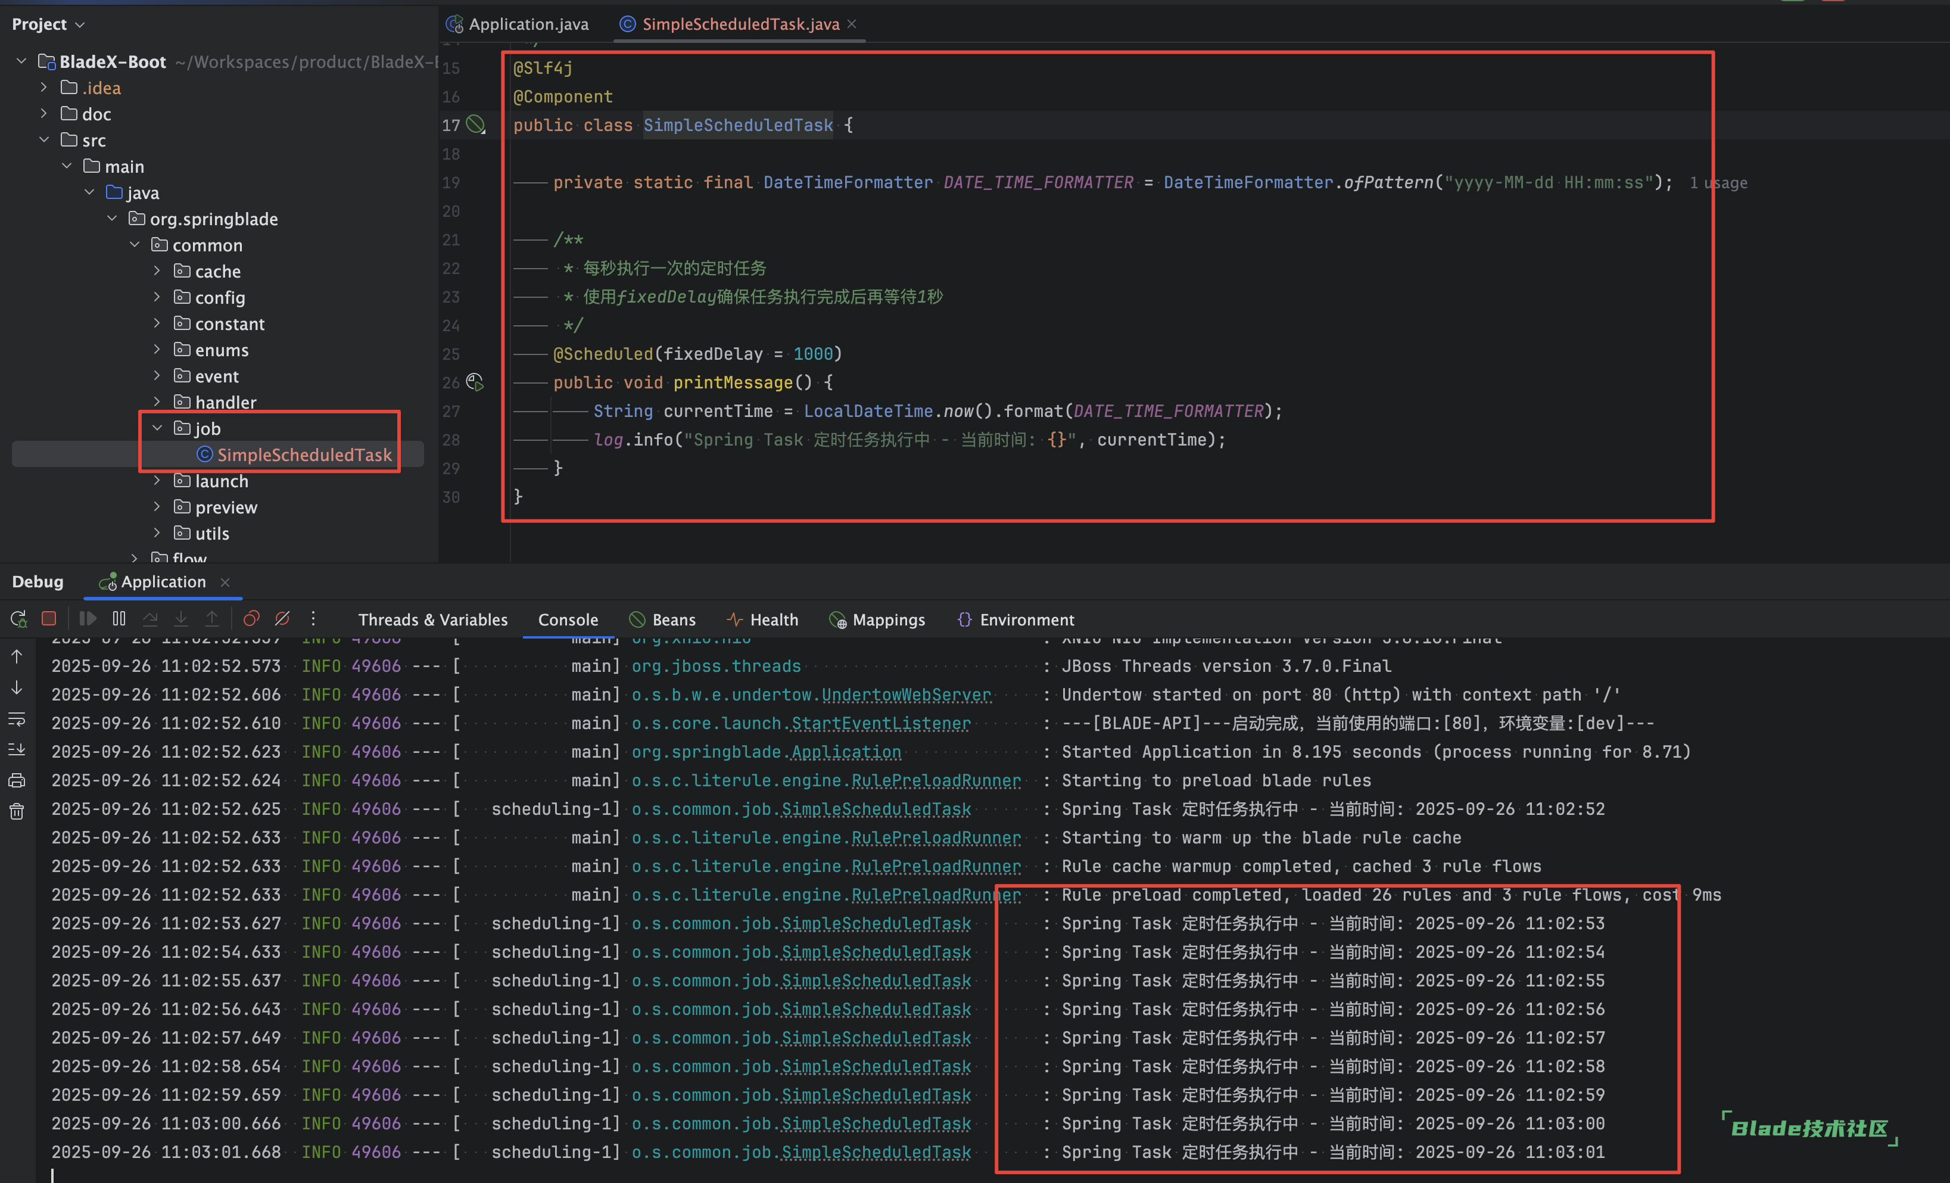The width and height of the screenshot is (1950, 1183).
Task: Click the Spring bean gutter icon on line 17
Action: click(475, 124)
